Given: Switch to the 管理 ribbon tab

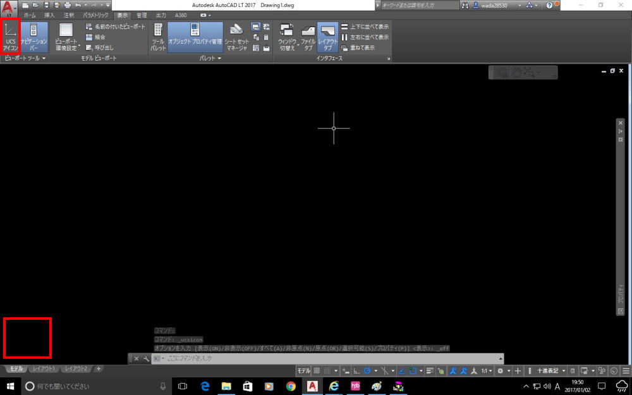Looking at the screenshot, I should pyautogui.click(x=142, y=15).
